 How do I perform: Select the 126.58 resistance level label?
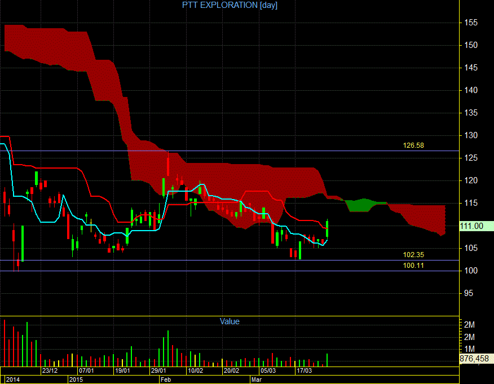[x=413, y=145]
